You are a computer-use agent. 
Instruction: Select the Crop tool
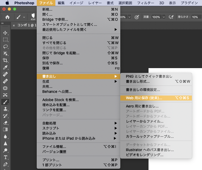5,60
